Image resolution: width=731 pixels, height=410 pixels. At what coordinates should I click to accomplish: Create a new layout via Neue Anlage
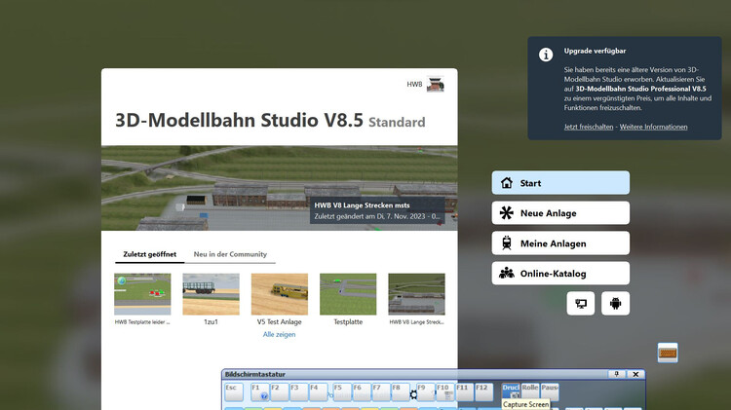pyautogui.click(x=560, y=213)
